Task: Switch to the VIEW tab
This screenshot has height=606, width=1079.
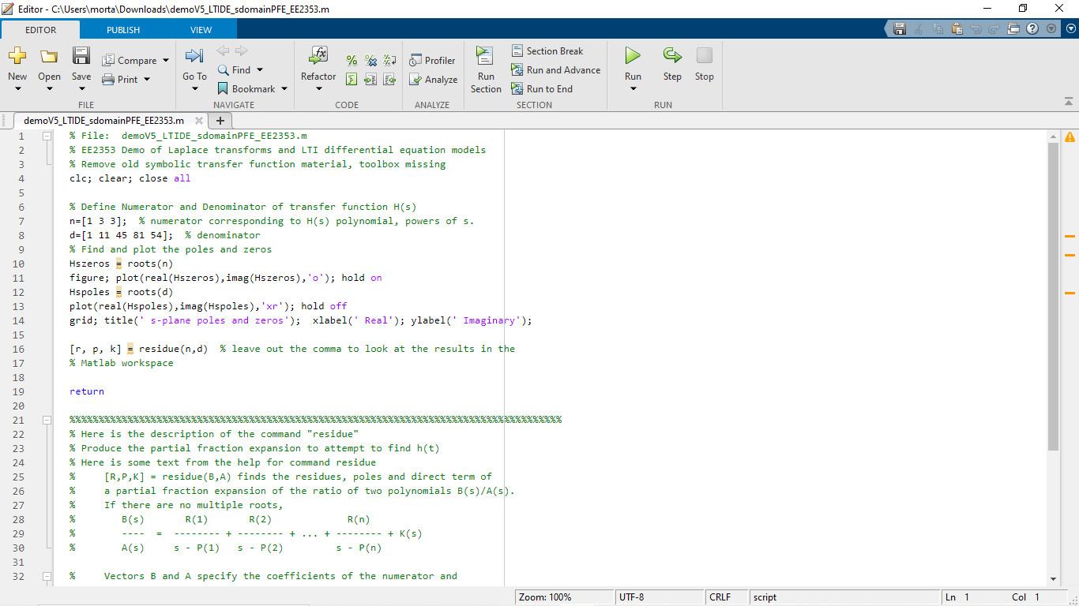Action: 201,30
